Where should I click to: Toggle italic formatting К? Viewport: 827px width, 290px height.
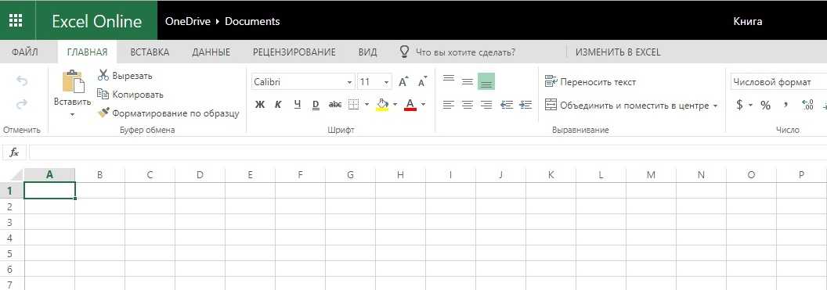(278, 105)
